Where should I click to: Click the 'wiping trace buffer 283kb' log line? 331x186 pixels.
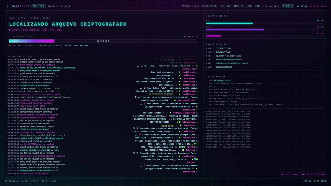32,106
